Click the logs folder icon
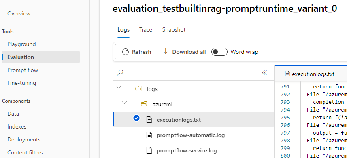Viewport: 347px width, 158px height. click(x=138, y=89)
